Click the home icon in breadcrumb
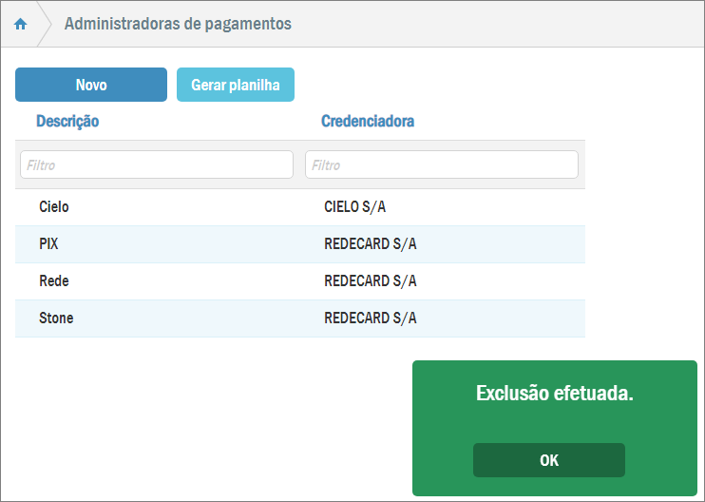705x502 pixels. point(21,25)
